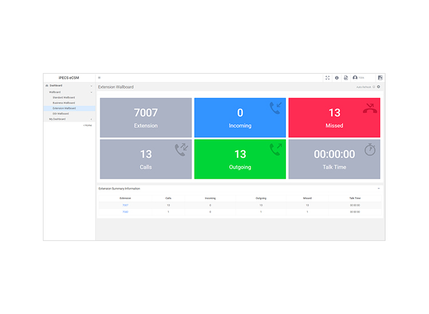
Task: Open the information icon in the top bar
Action: click(x=337, y=78)
